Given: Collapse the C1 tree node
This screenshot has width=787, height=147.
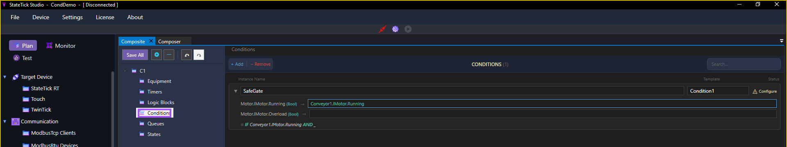Looking at the screenshot, I should 125,71.
